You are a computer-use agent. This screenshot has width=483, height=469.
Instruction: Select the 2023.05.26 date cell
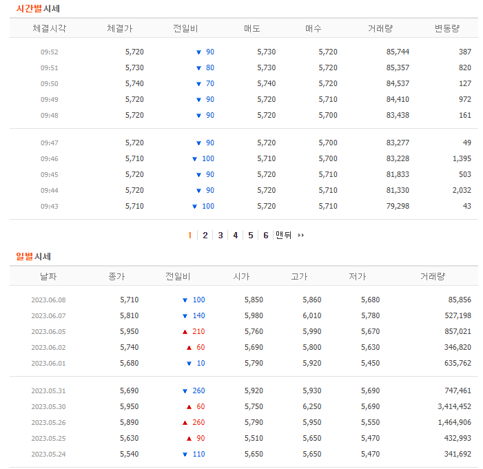click(x=48, y=423)
